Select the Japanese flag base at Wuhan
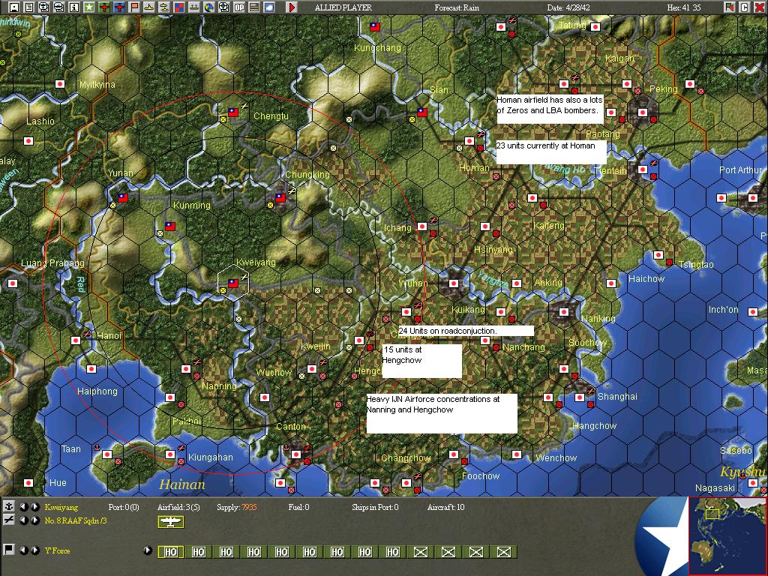768x576 pixels. point(454,283)
